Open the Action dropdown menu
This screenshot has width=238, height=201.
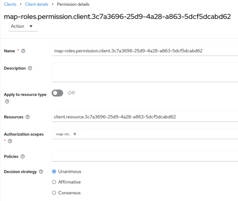[x=21, y=26]
